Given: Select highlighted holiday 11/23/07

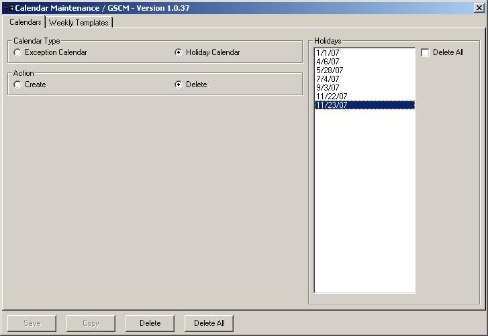Looking at the screenshot, I should (x=364, y=105).
